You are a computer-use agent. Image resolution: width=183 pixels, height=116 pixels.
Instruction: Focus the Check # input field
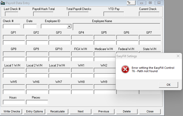click(x=12, y=26)
